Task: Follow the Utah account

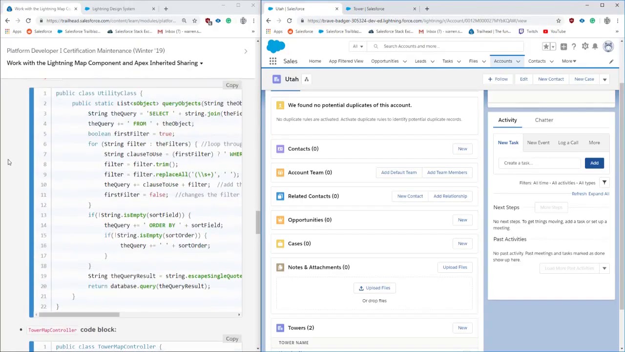Action: tap(498, 79)
